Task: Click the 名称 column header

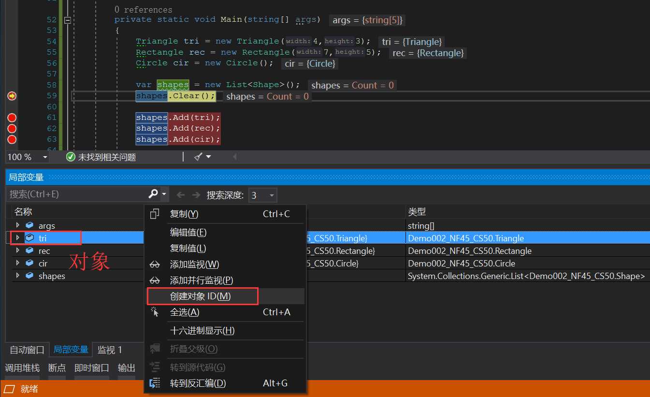Action: [23, 212]
